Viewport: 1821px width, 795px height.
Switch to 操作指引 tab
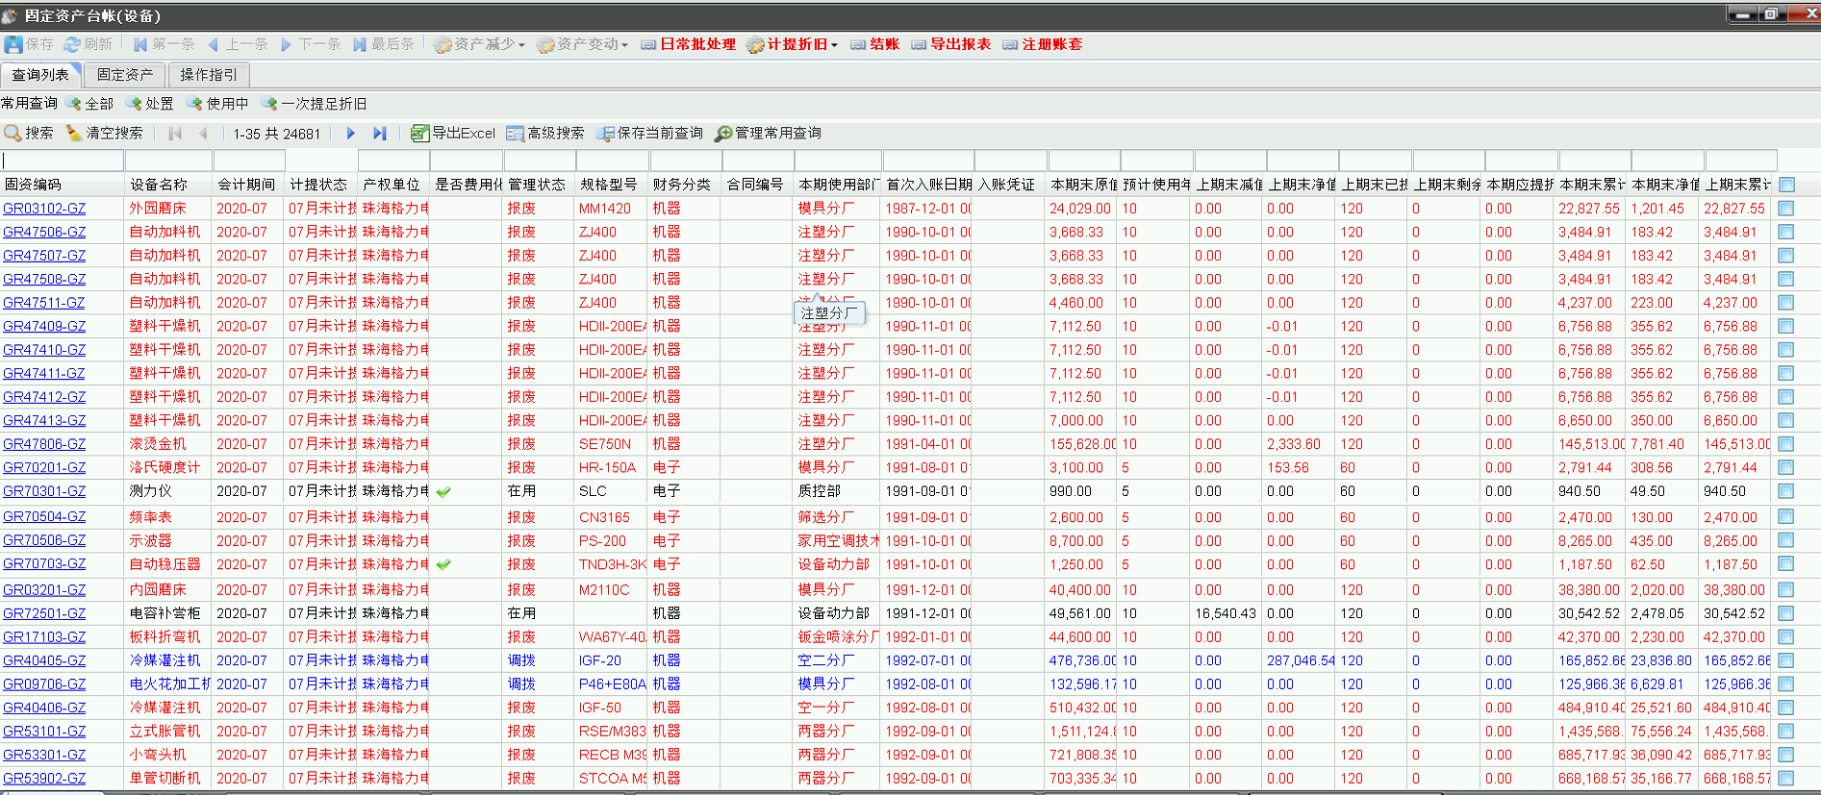tap(209, 74)
